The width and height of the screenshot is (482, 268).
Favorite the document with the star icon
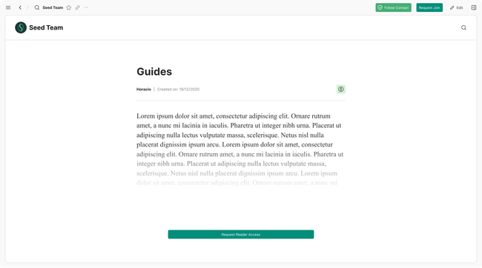pyautogui.click(x=69, y=7)
